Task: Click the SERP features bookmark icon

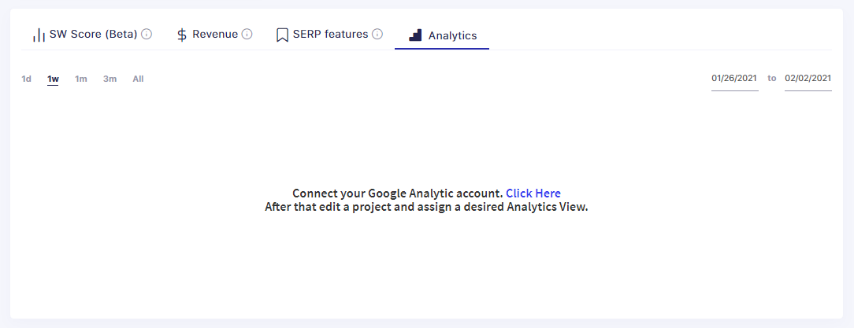Action: pyautogui.click(x=282, y=35)
